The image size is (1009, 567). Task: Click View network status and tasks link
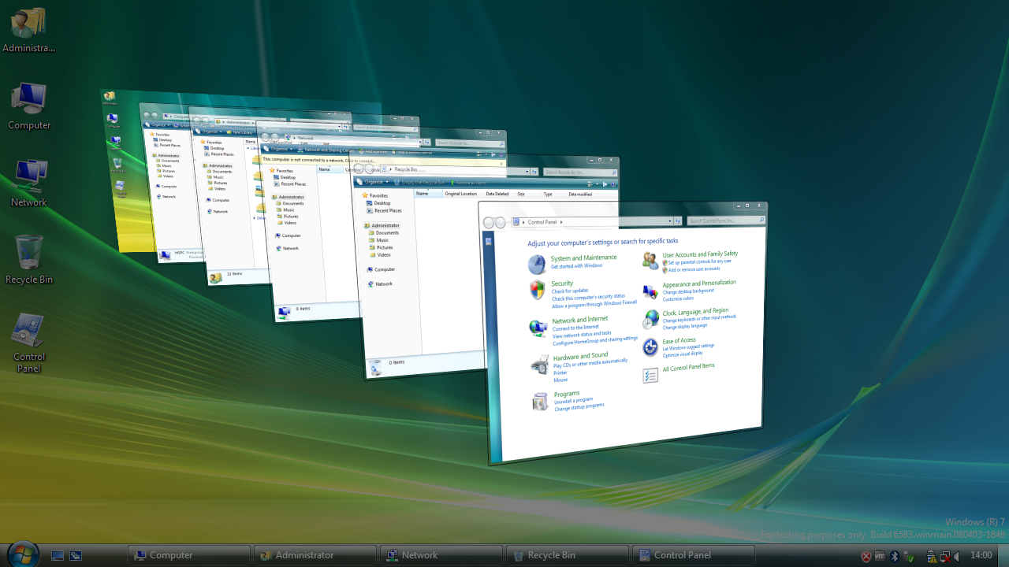pos(582,334)
